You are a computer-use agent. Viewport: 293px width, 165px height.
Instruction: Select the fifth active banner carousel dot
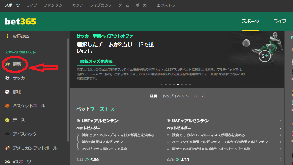(178, 85)
